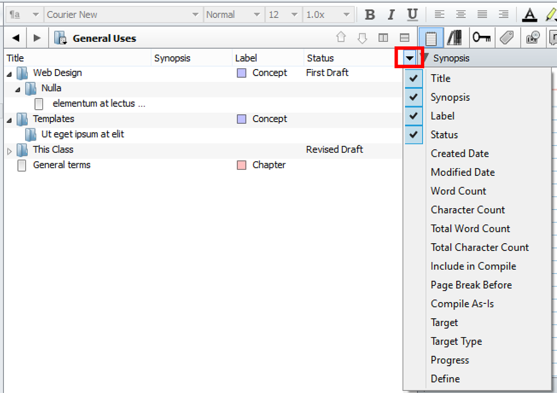Open the Keywords inspector with key icon
The image size is (557, 393).
pos(481,38)
